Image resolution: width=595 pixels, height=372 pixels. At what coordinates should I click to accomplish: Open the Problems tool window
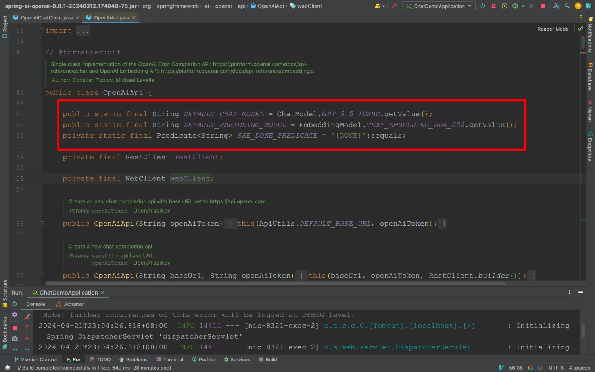pyautogui.click(x=133, y=359)
